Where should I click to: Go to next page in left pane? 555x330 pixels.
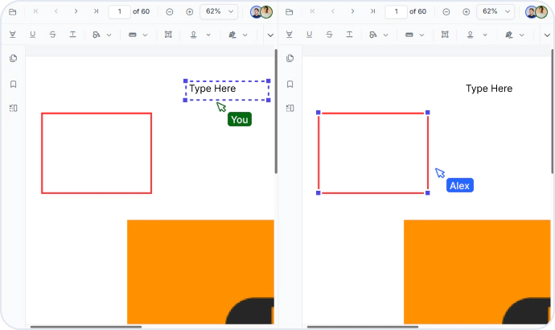coord(76,11)
